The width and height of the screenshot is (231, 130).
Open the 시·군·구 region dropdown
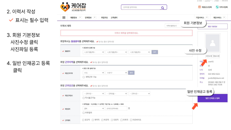[117, 72]
